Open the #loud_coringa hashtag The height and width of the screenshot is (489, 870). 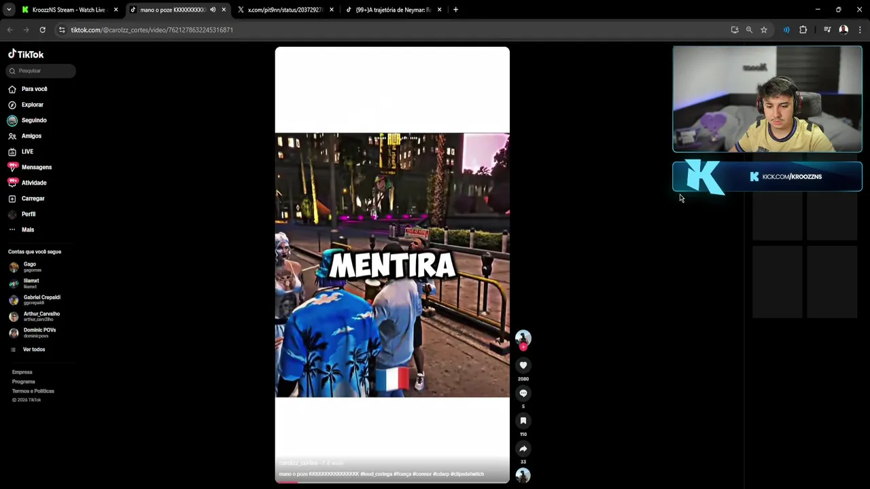coord(377,474)
